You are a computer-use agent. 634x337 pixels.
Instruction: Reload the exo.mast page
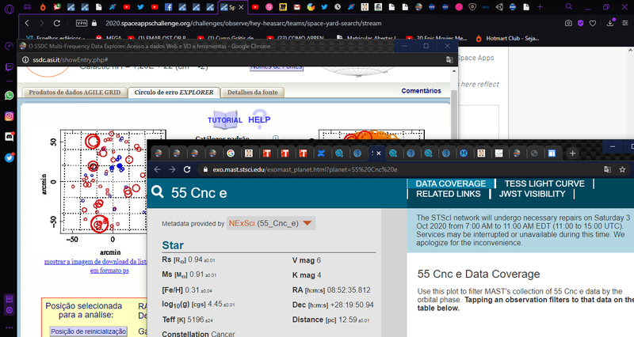click(187, 169)
